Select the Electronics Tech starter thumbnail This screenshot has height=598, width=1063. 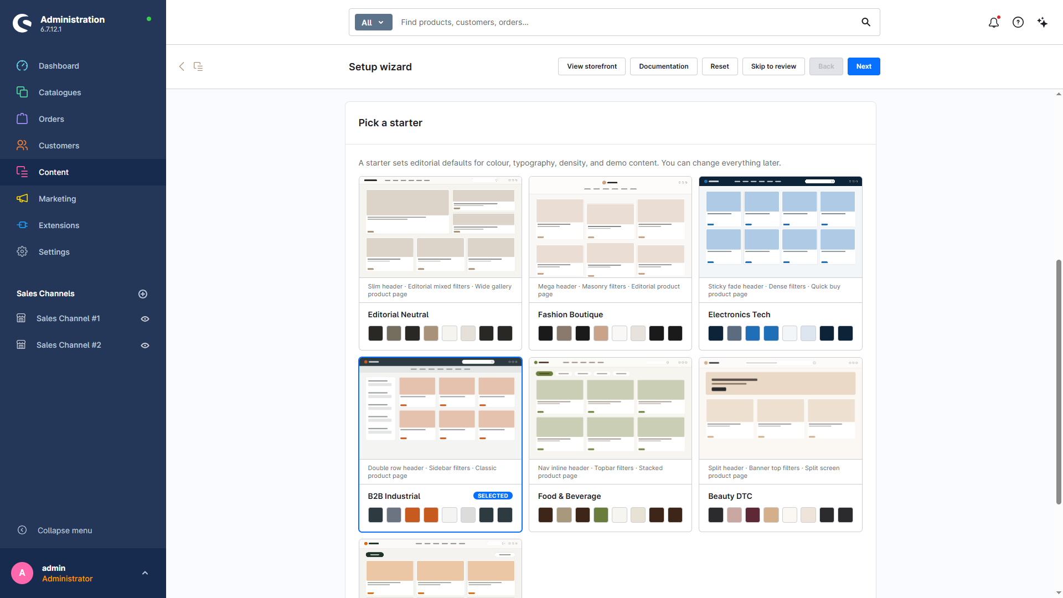tap(781, 228)
